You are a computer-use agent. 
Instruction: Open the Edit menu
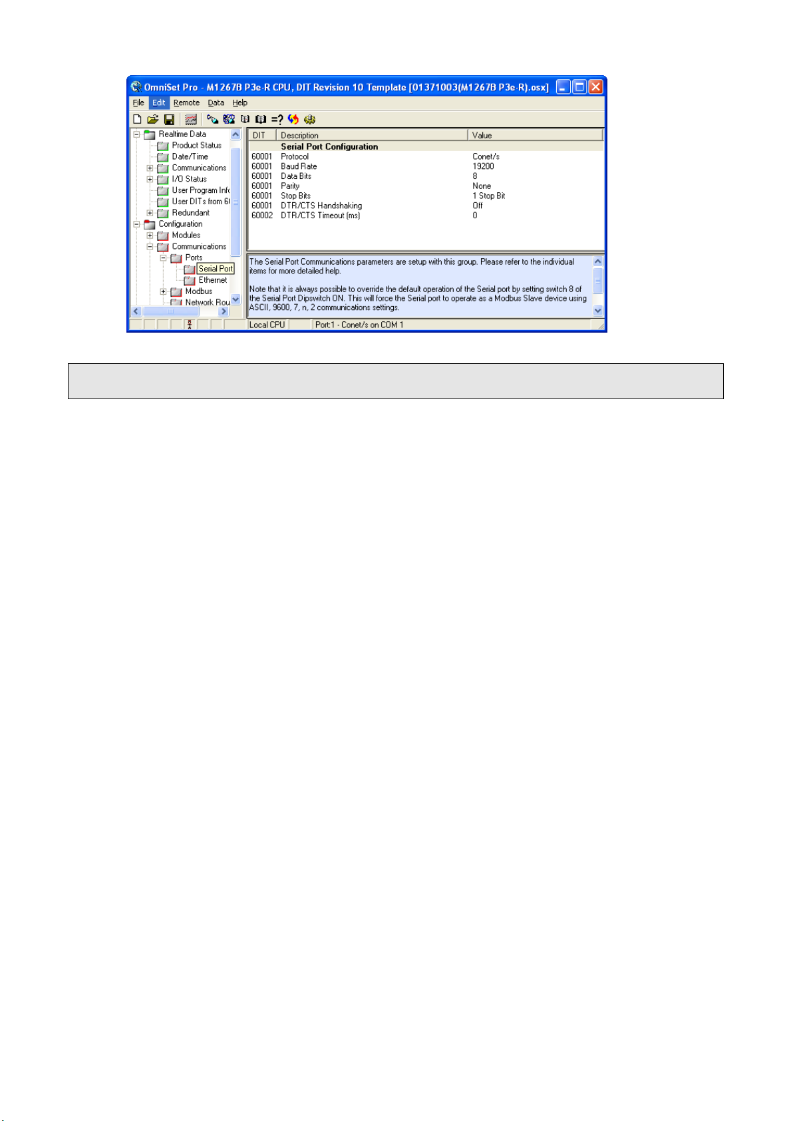[x=158, y=103]
